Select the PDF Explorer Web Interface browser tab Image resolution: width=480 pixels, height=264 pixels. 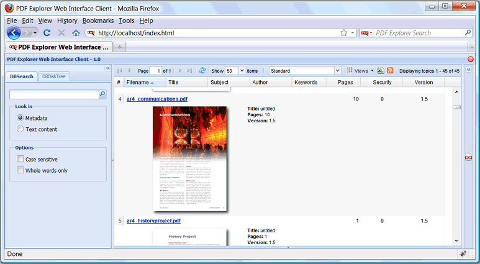click(x=59, y=47)
